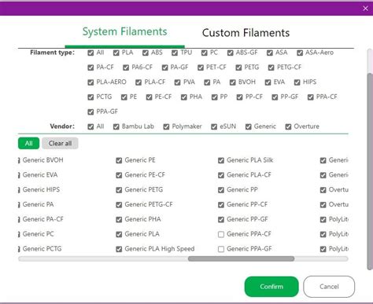Viewport: 373px width, 304px height.
Task: Uncheck the Generic PLA Silk filament
Action: pos(221,160)
